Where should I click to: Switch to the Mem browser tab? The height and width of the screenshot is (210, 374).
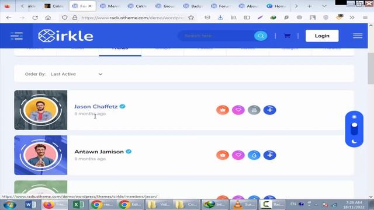110,6
